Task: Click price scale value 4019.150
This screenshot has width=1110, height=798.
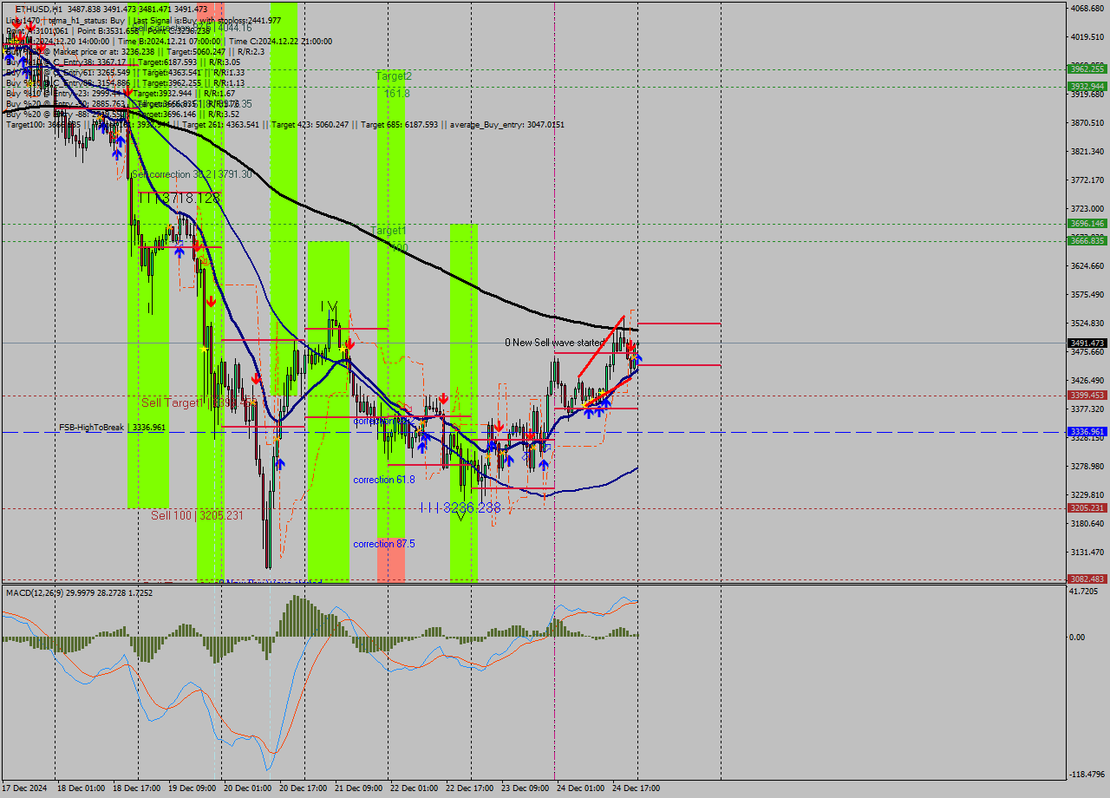Action: [x=1087, y=37]
